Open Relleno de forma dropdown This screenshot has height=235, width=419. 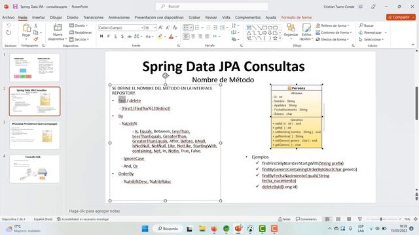click(x=333, y=25)
